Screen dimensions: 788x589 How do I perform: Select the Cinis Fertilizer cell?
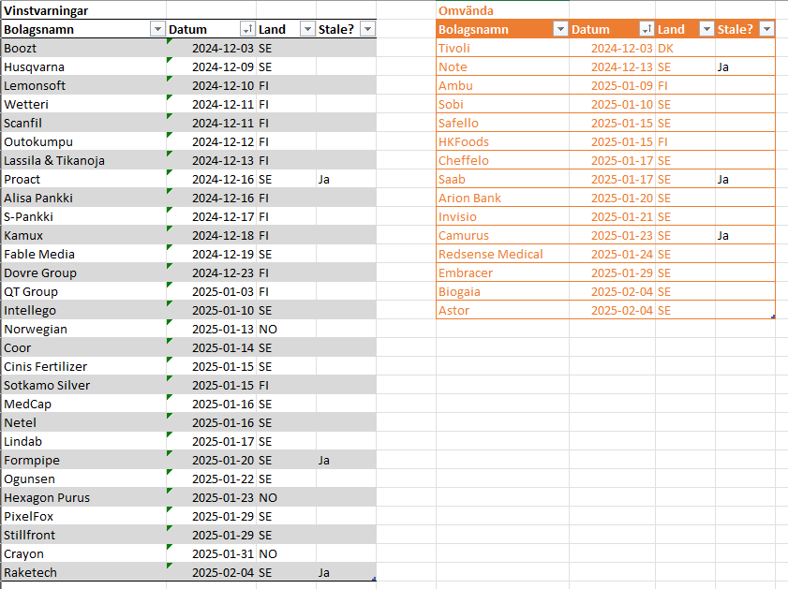coord(84,366)
